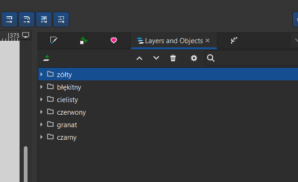Expand the zółty layer
298x182 pixels.
pos(42,74)
